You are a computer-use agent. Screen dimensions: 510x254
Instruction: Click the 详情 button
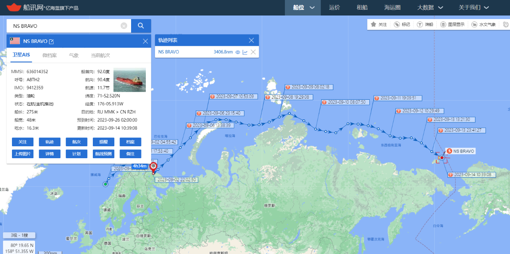(x=49, y=154)
